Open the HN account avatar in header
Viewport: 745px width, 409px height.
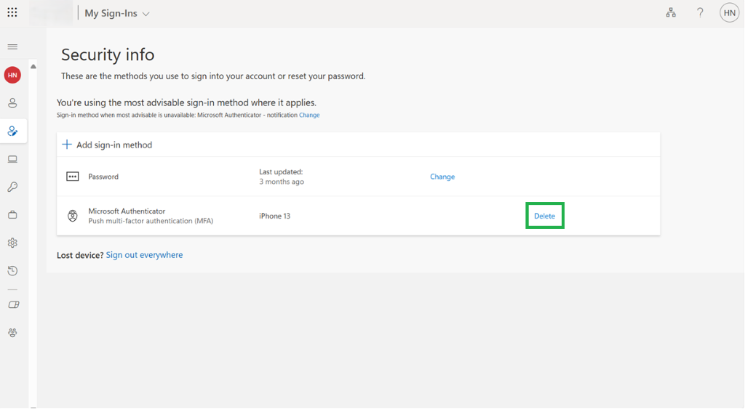pos(729,13)
